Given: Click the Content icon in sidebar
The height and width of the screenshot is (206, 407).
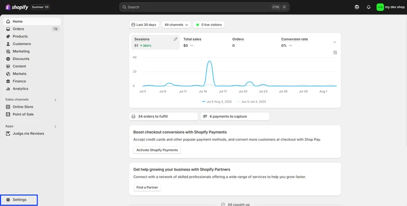Looking at the screenshot, I should (x=8, y=66).
